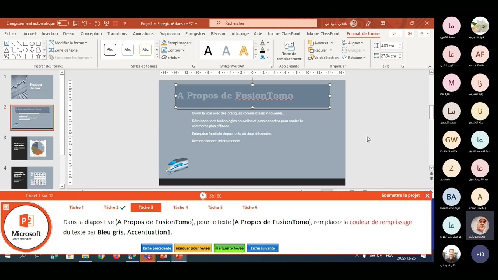Open the Aligner dropdown

point(352,43)
